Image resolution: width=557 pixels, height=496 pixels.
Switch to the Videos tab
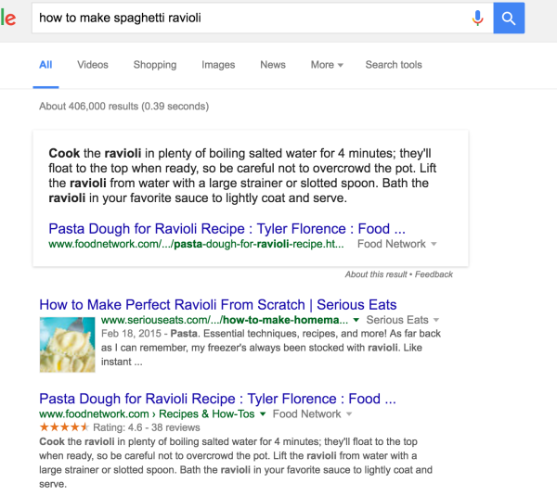coord(93,65)
